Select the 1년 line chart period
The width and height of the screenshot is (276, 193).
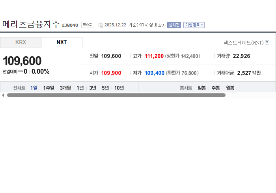click(80, 88)
